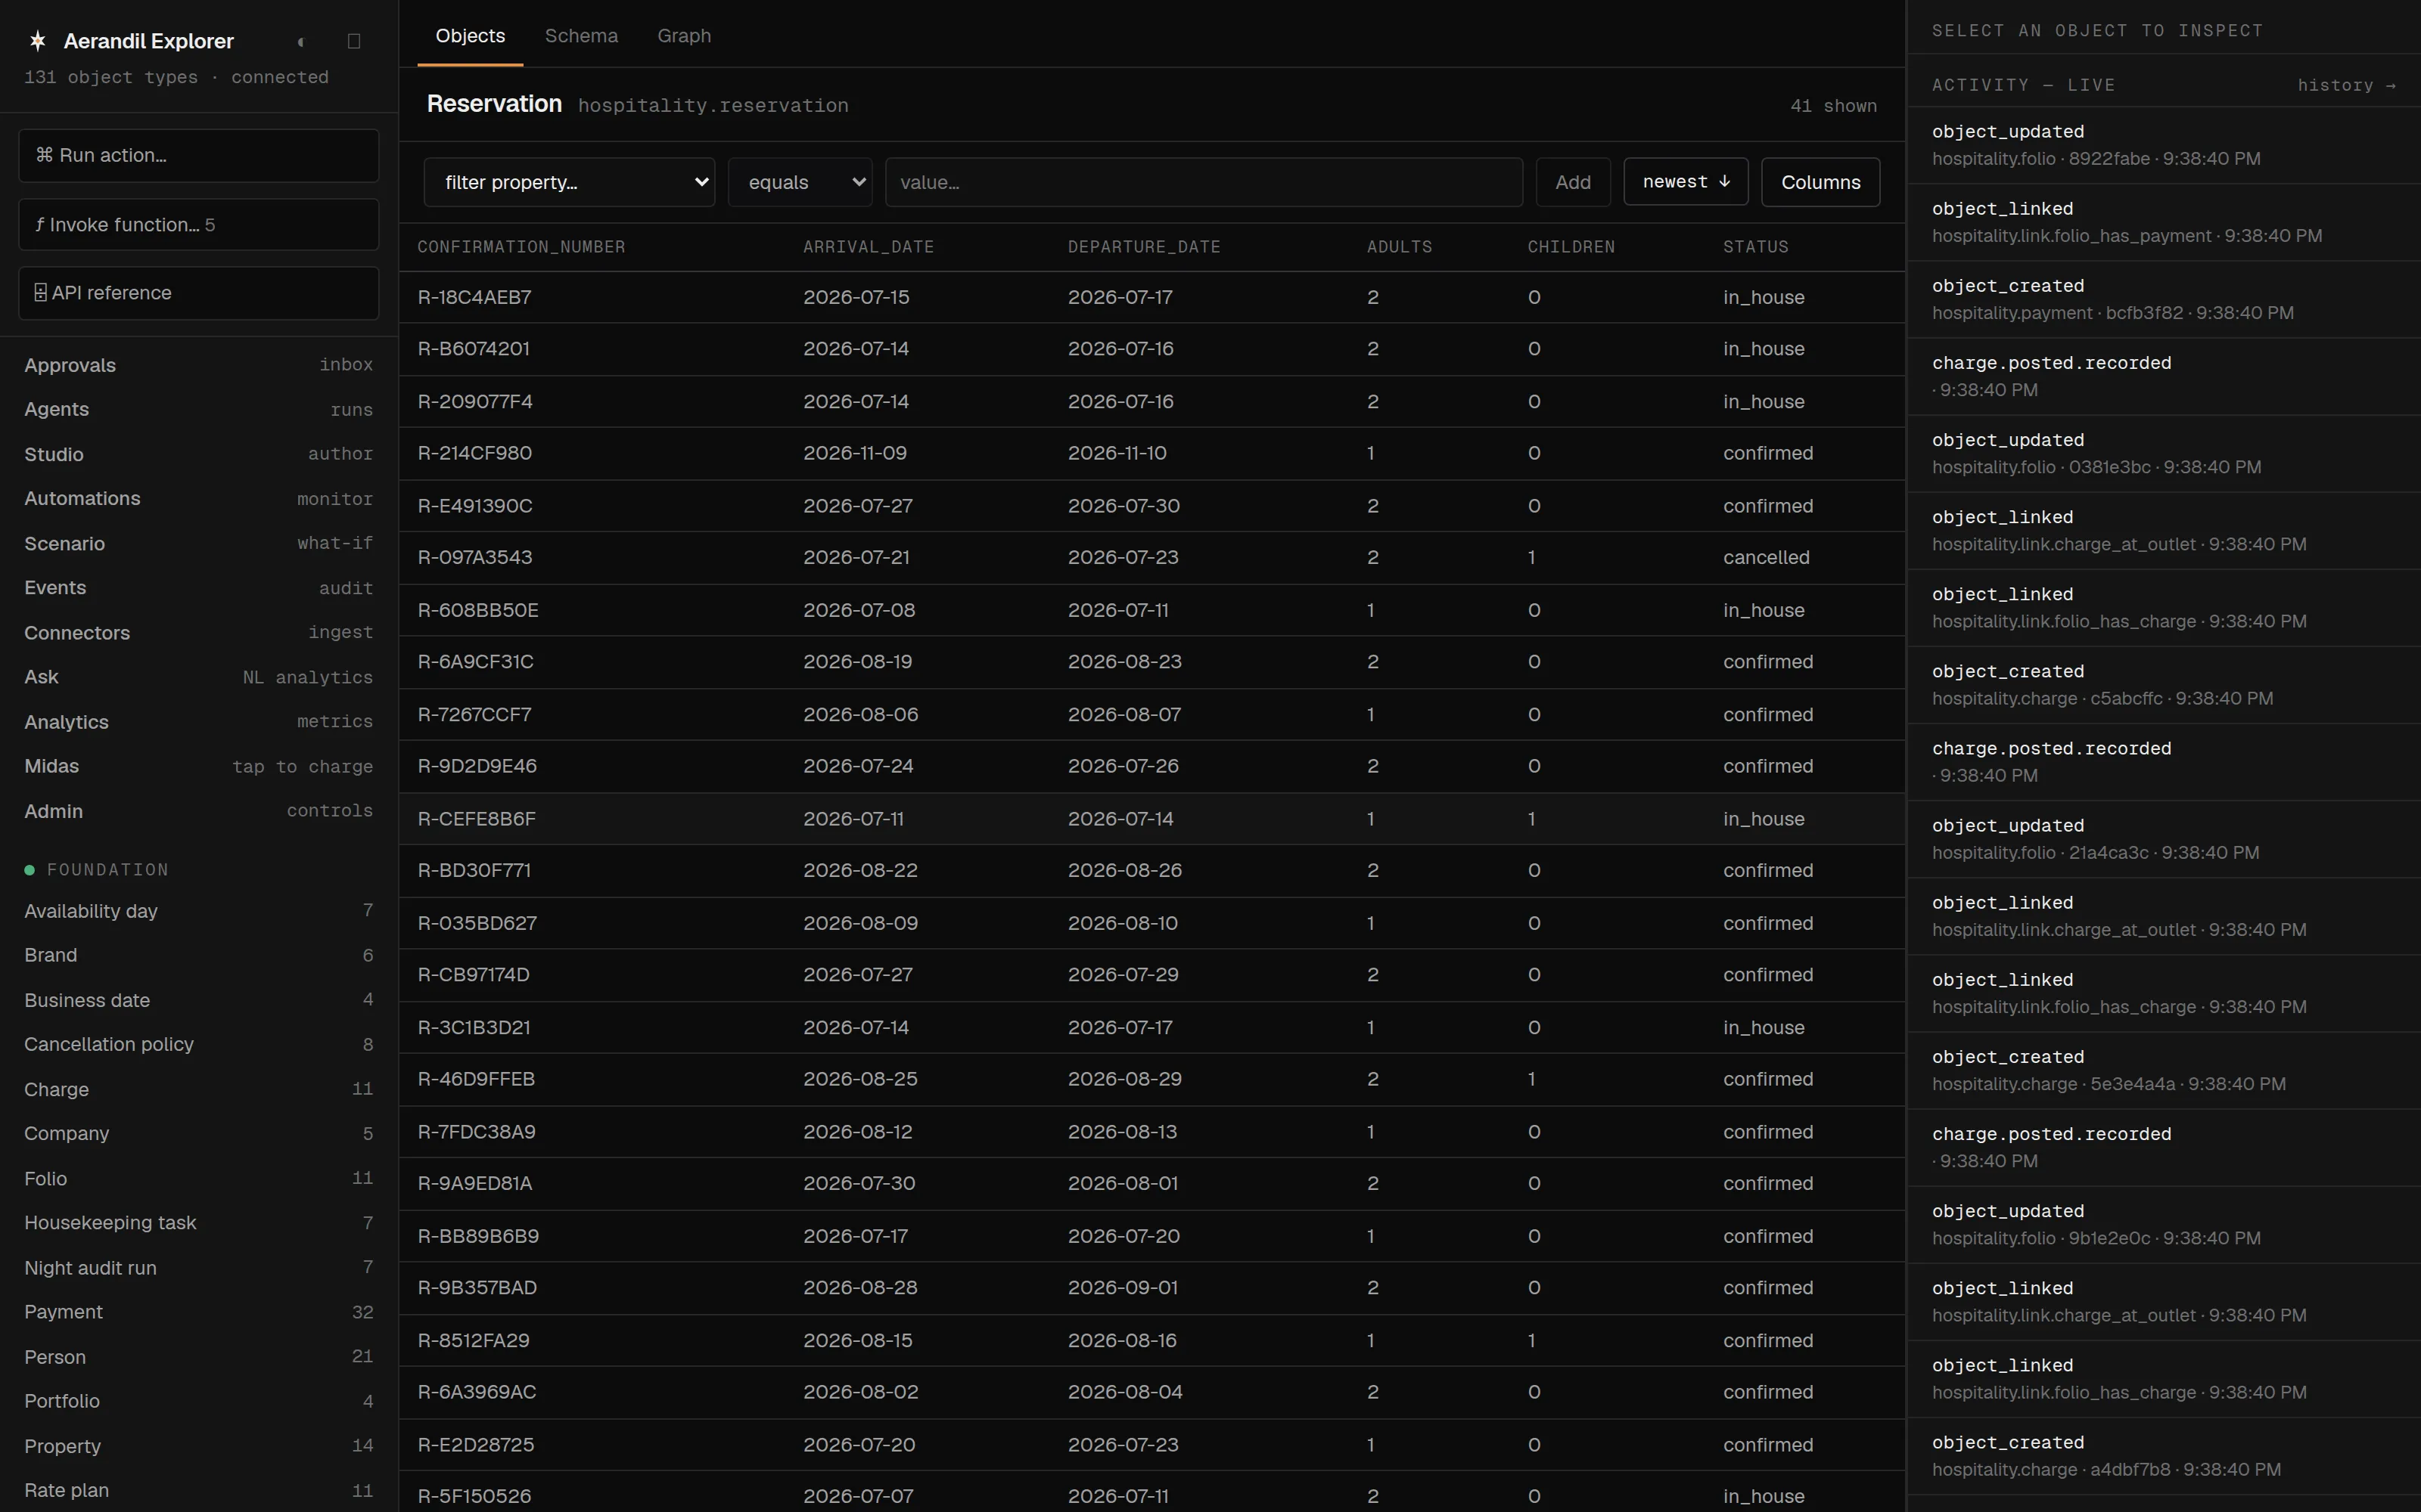This screenshot has width=2421, height=1512.
Task: Open the API reference link
Action: [198, 293]
